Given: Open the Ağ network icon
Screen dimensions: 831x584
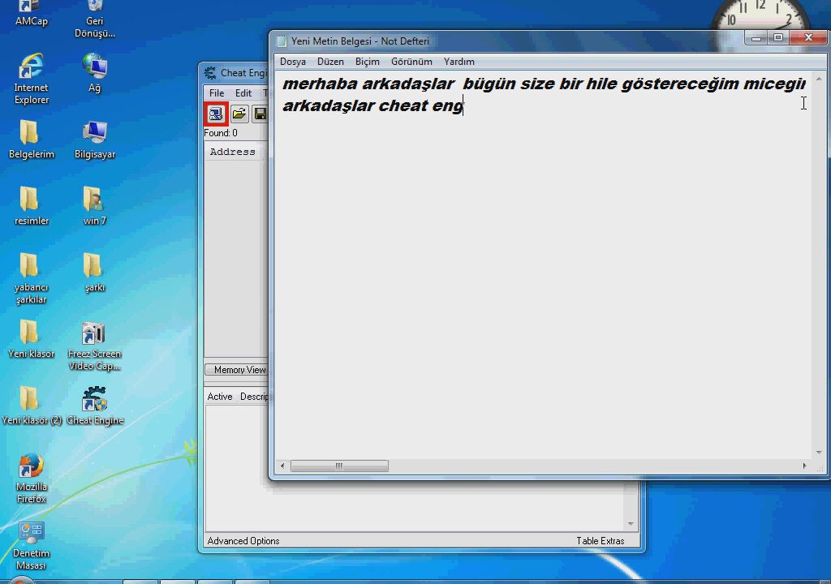Looking at the screenshot, I should pyautogui.click(x=95, y=73).
